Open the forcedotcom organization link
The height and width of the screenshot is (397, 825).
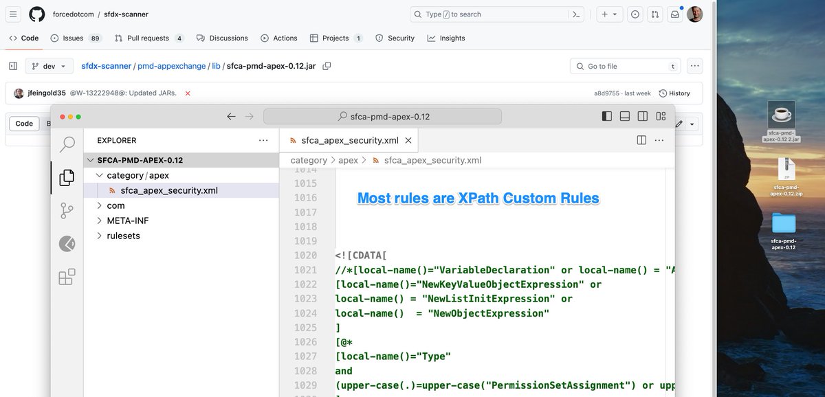point(74,14)
